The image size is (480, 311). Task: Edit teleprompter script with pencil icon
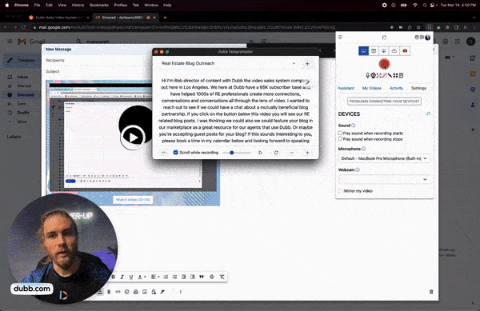[x=307, y=82]
